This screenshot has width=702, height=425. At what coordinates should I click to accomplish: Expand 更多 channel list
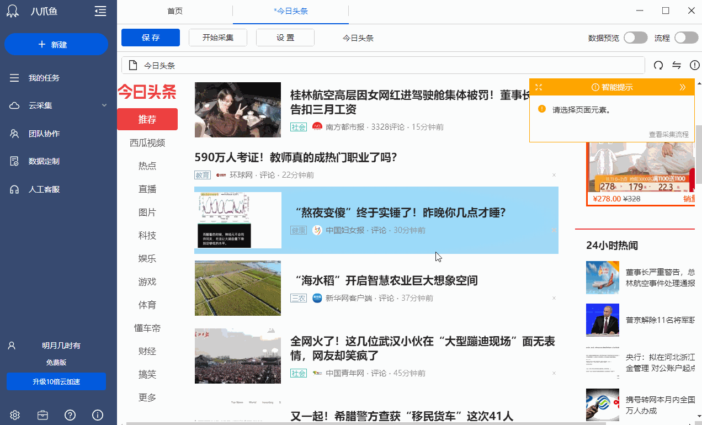coord(147,397)
